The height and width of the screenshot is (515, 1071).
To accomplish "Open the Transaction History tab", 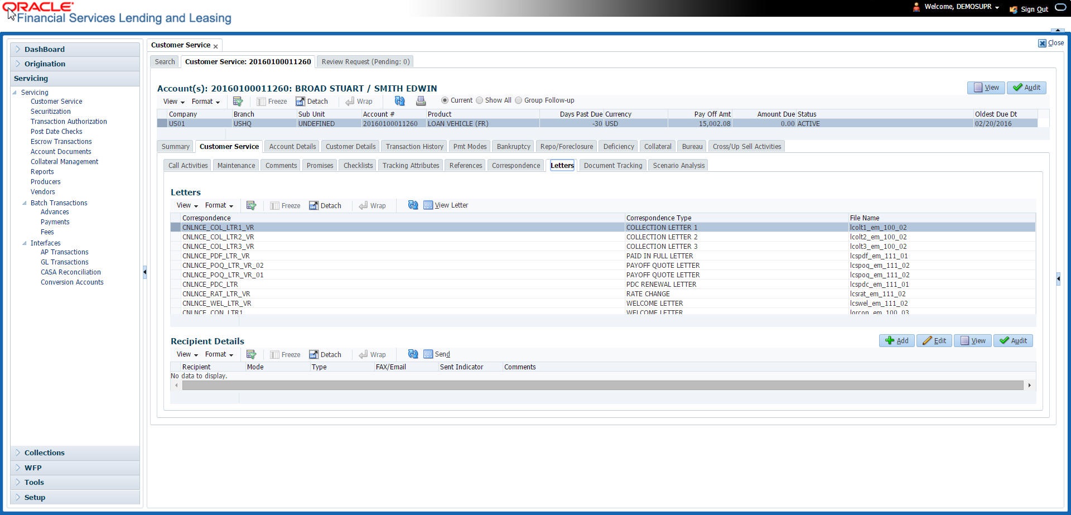I will (x=414, y=146).
